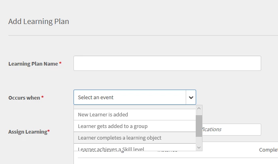Click the "Assign Learning" label
The width and height of the screenshot is (278, 164).
tap(28, 132)
